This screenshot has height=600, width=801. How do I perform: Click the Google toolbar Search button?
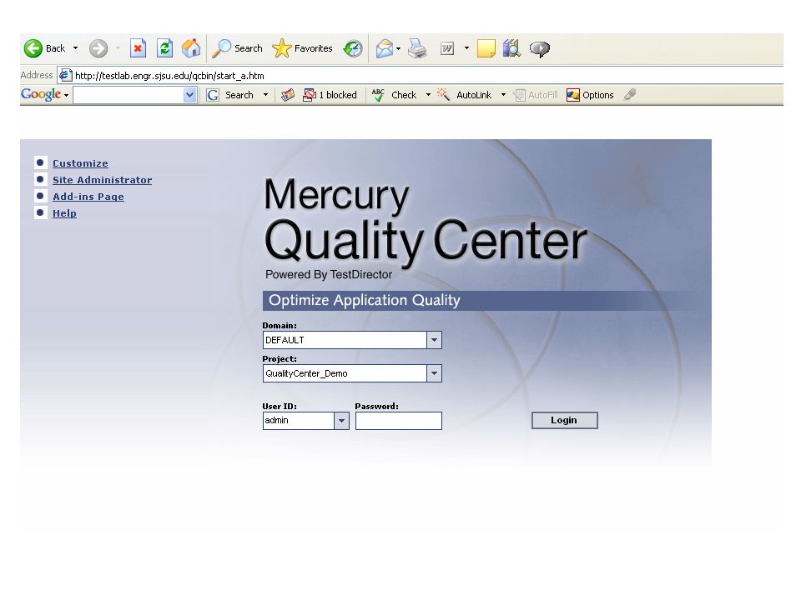click(230, 95)
